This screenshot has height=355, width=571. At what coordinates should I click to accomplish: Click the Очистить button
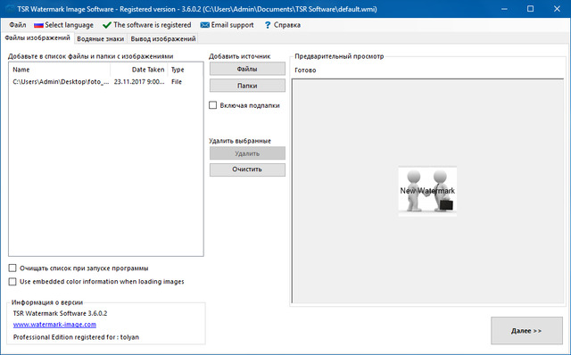pos(247,169)
